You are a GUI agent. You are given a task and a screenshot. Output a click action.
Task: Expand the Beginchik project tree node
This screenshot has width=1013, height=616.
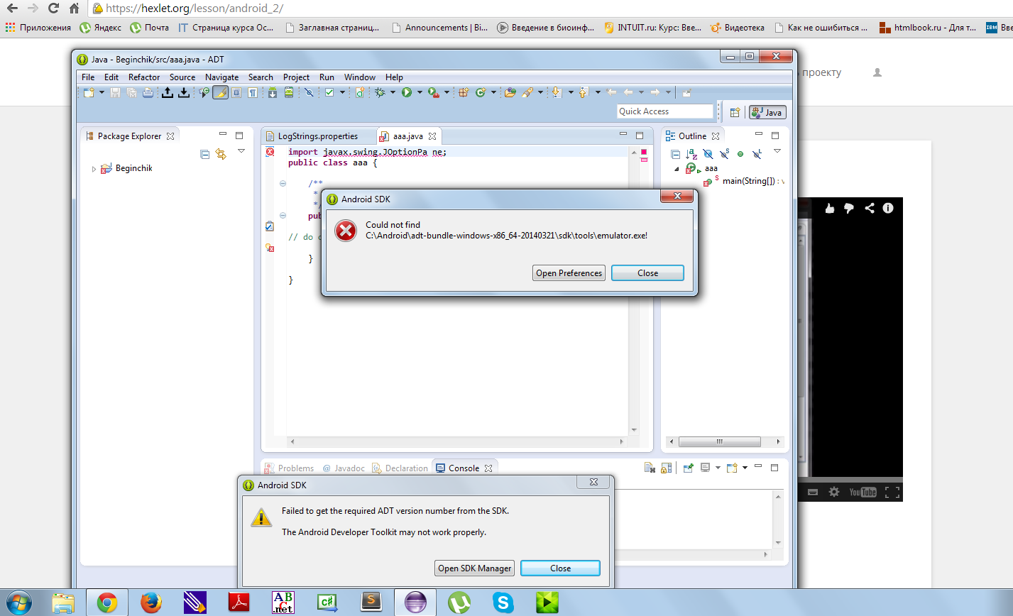pos(94,169)
